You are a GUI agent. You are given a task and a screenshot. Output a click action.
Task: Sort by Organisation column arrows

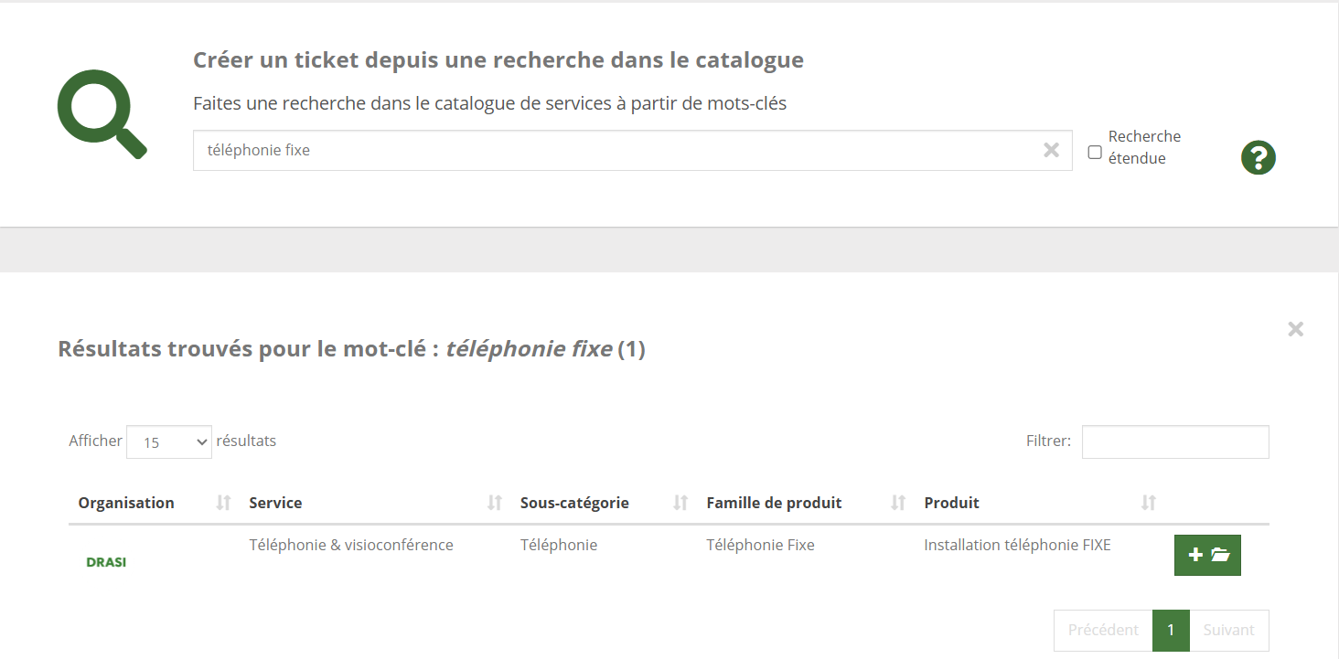[x=223, y=503]
